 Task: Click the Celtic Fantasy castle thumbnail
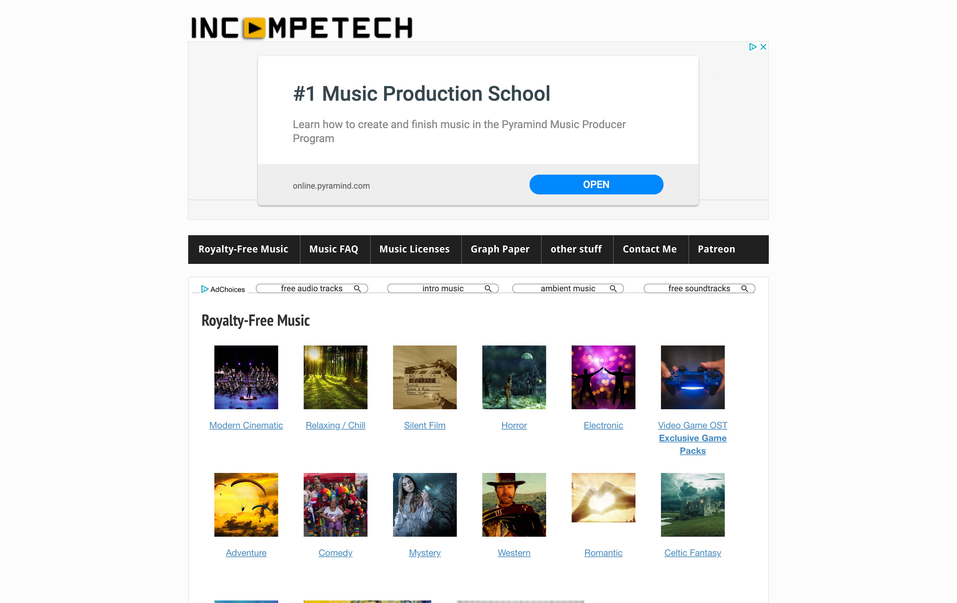tap(692, 505)
